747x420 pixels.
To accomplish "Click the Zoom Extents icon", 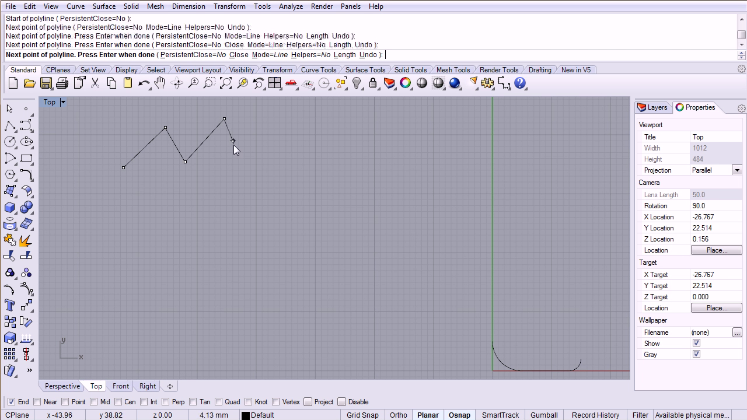I will coord(226,83).
